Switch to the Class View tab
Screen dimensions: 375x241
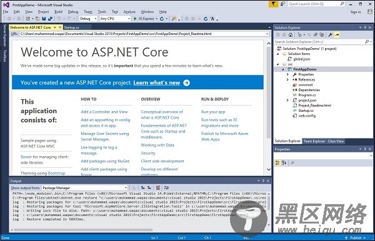[336, 141]
